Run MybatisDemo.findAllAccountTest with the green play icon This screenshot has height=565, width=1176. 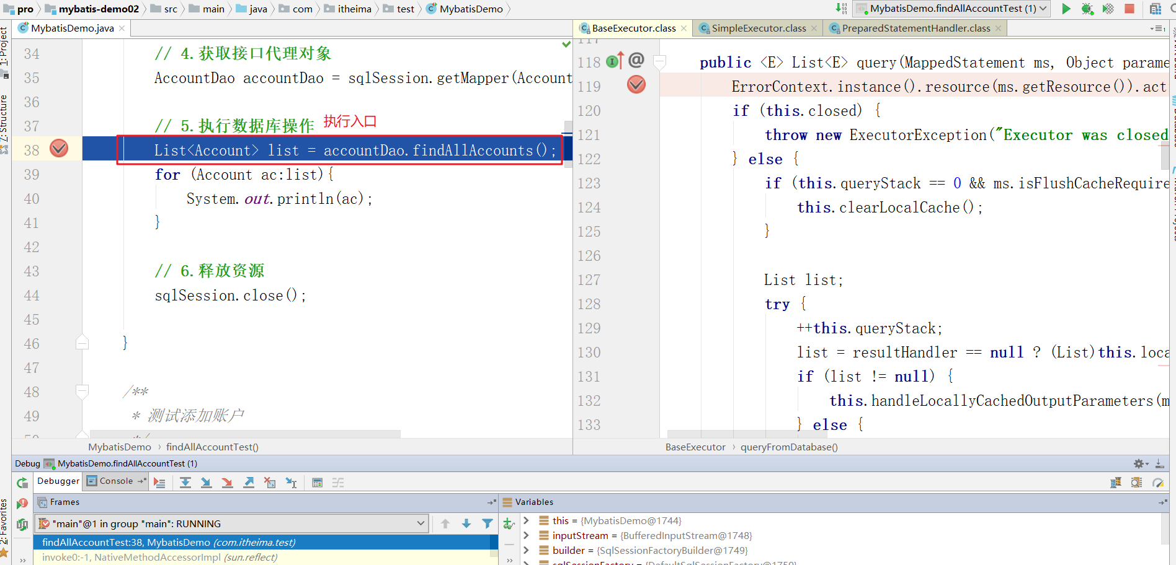1066,9
